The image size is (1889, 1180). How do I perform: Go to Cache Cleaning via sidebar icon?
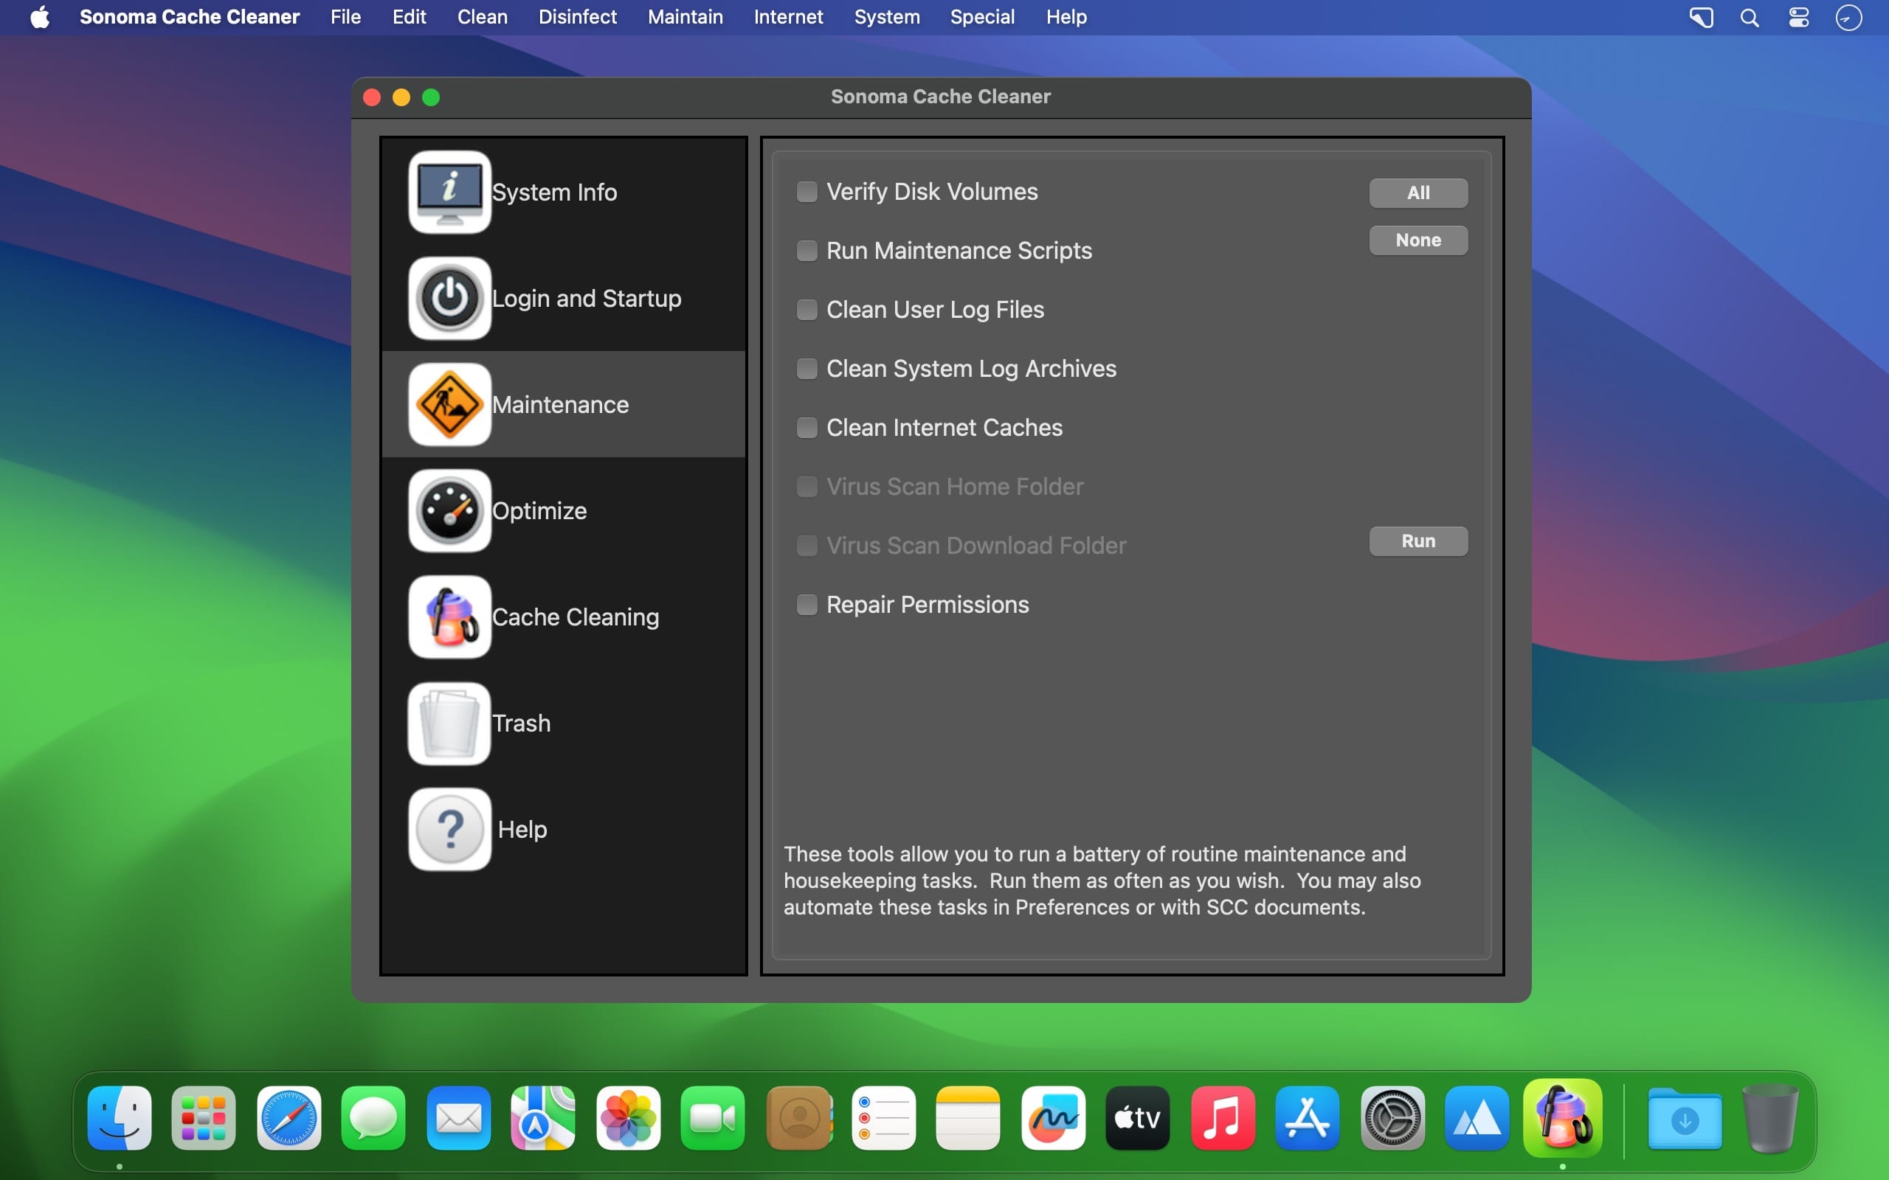449,617
